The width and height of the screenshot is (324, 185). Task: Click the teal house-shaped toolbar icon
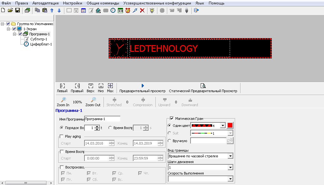98,10
